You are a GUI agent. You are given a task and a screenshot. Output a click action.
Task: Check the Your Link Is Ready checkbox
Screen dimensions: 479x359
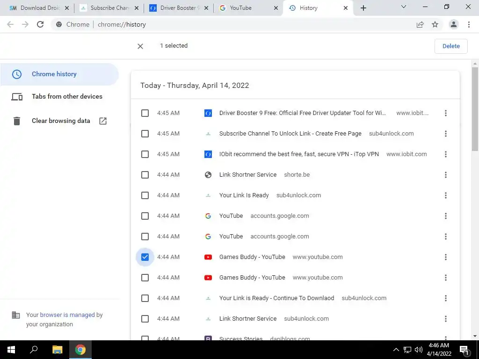[145, 195]
